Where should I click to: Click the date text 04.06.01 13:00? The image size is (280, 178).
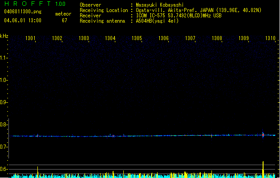click(23, 20)
